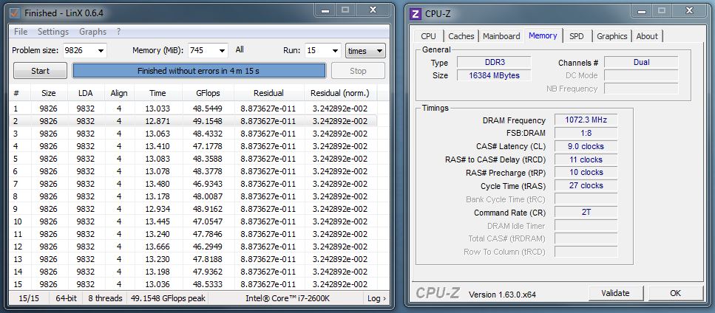
Task: Click the CPU-Z purple Z icon
Action: [x=416, y=13]
